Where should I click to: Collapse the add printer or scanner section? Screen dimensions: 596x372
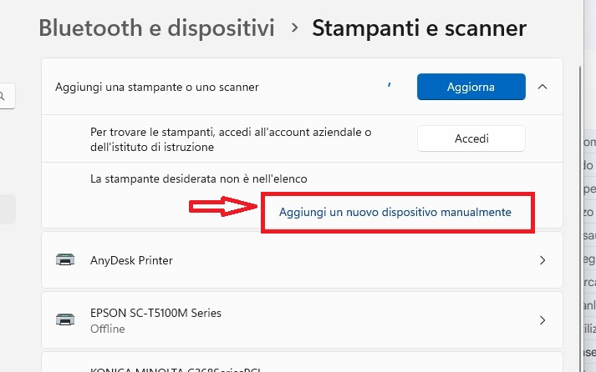point(543,86)
